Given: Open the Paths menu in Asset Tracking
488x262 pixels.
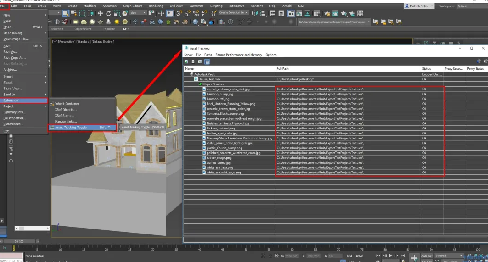Looking at the screenshot, I should point(208,55).
